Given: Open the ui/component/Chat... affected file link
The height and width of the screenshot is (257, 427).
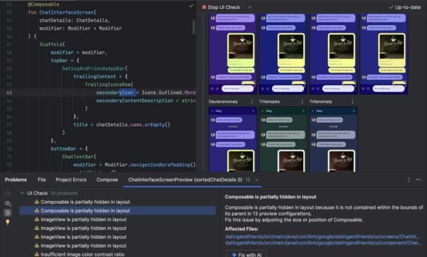Looking at the screenshot, I should click(323, 243).
